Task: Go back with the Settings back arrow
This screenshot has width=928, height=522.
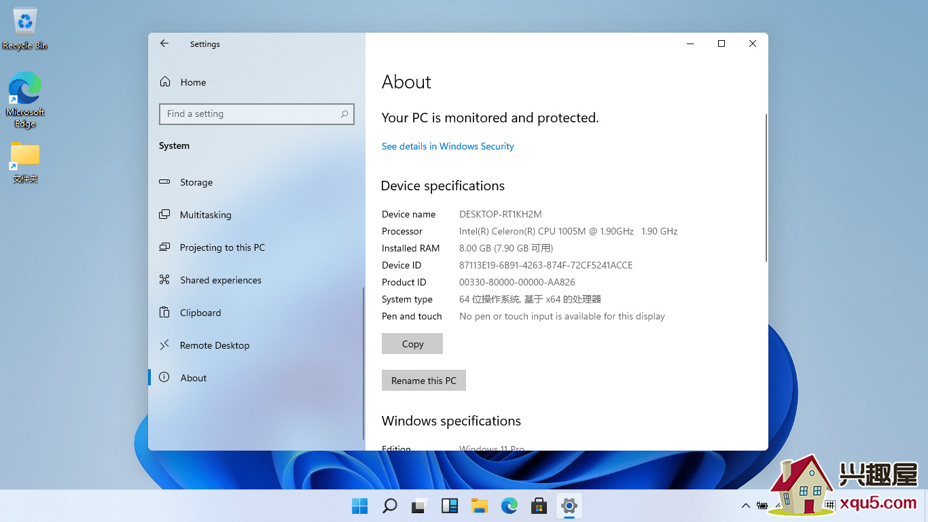Action: tap(164, 43)
